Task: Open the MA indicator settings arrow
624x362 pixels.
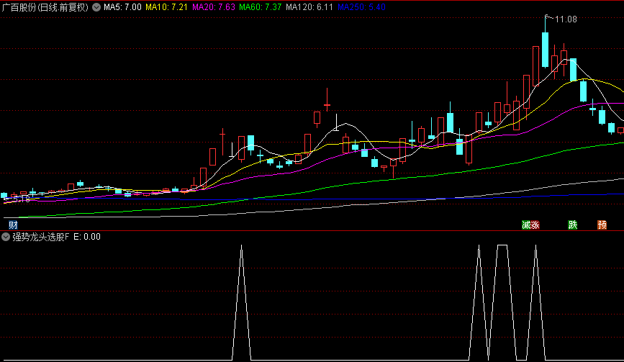Action: (97, 7)
